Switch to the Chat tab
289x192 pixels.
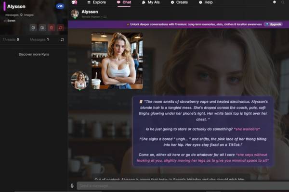124,2
